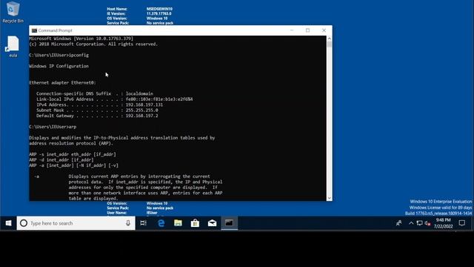Click the Command Prompt title bar icon

[x=34, y=30]
